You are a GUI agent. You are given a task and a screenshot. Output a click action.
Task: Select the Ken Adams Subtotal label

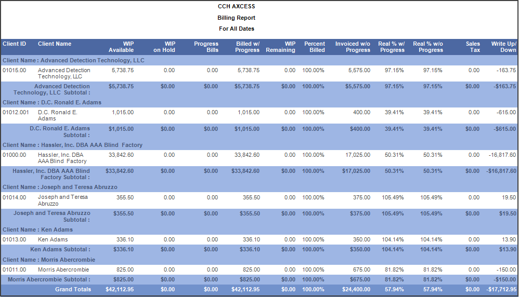point(60,249)
